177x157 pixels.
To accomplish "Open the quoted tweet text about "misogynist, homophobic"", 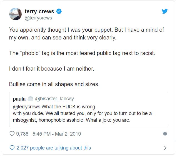I will [x=72, y=120].
